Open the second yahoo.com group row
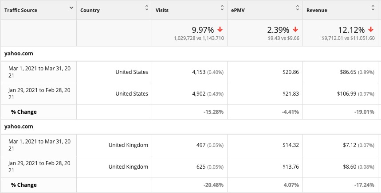 point(191,127)
